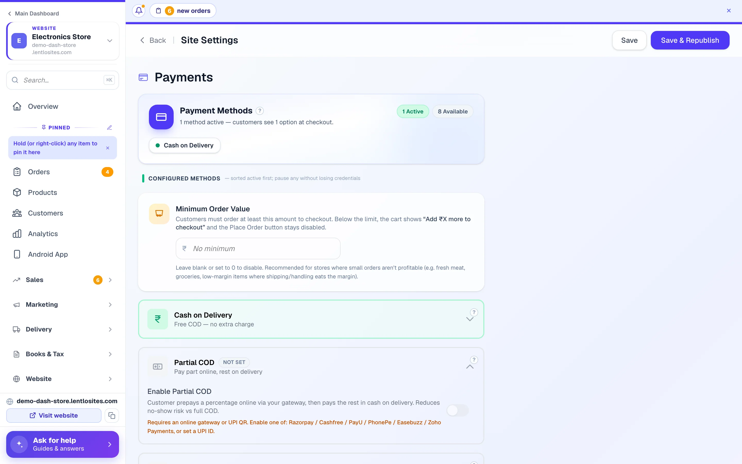Copy the site URL with copy icon

tap(112, 416)
